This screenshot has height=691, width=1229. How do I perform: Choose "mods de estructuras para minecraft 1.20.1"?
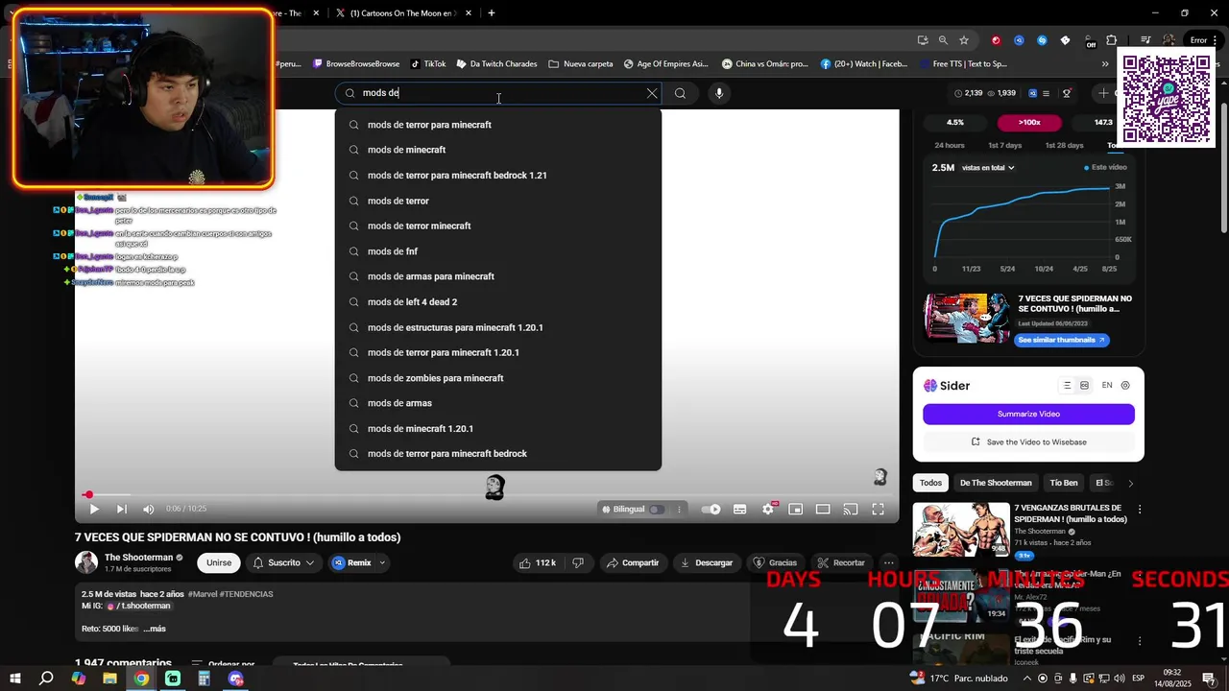(x=498, y=327)
